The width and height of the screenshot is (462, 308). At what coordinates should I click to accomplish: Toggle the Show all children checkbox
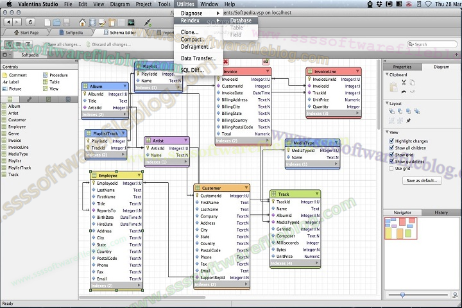(391, 148)
